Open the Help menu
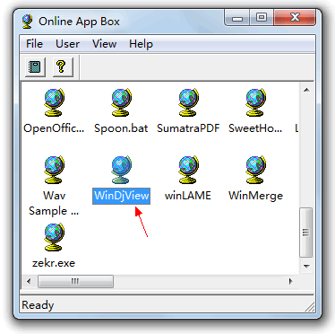Image resolution: width=335 pixels, height=334 pixels. (x=141, y=44)
